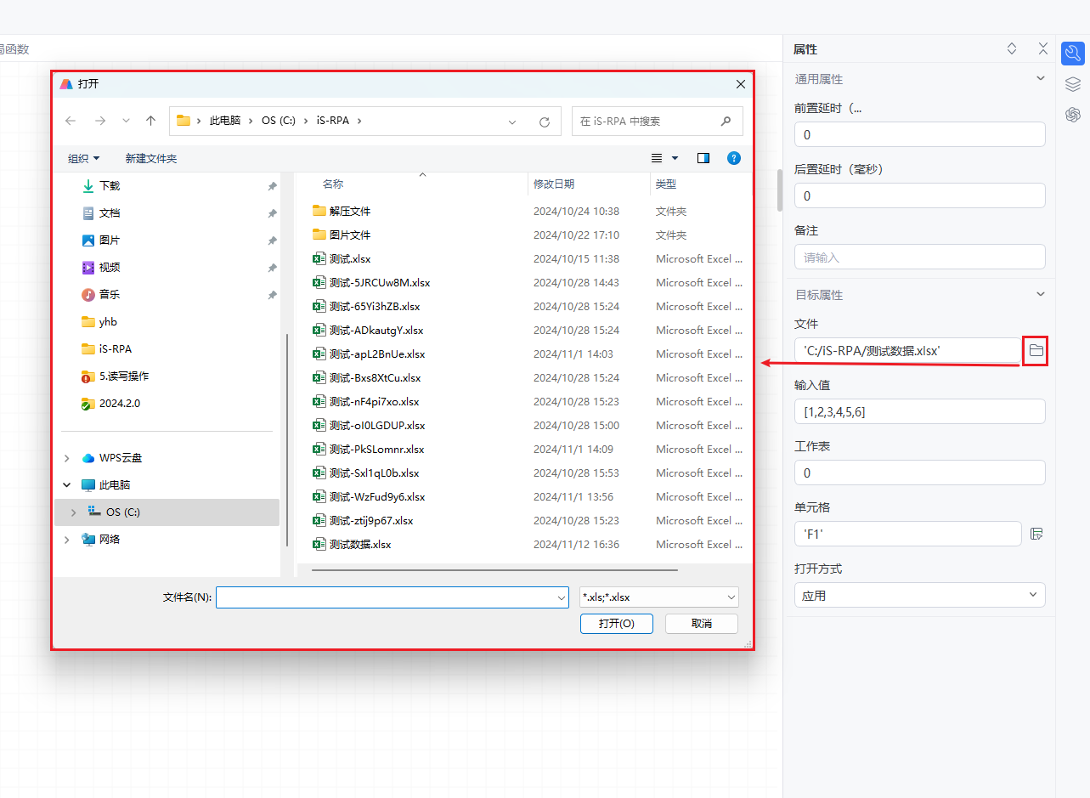This screenshot has height=798, width=1090.
Task: Toggle the preview pane icon
Action: [703, 158]
